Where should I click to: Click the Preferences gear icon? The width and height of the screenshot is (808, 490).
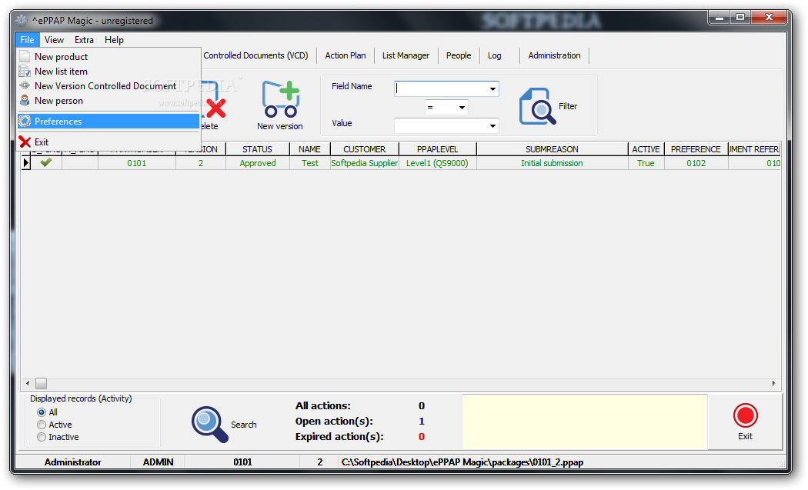25,121
